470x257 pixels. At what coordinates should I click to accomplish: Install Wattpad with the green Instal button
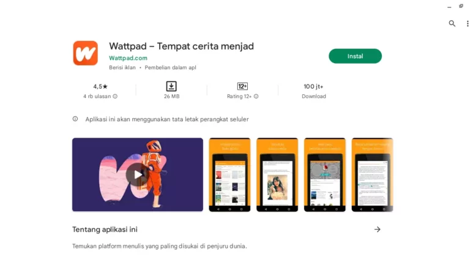tap(355, 56)
